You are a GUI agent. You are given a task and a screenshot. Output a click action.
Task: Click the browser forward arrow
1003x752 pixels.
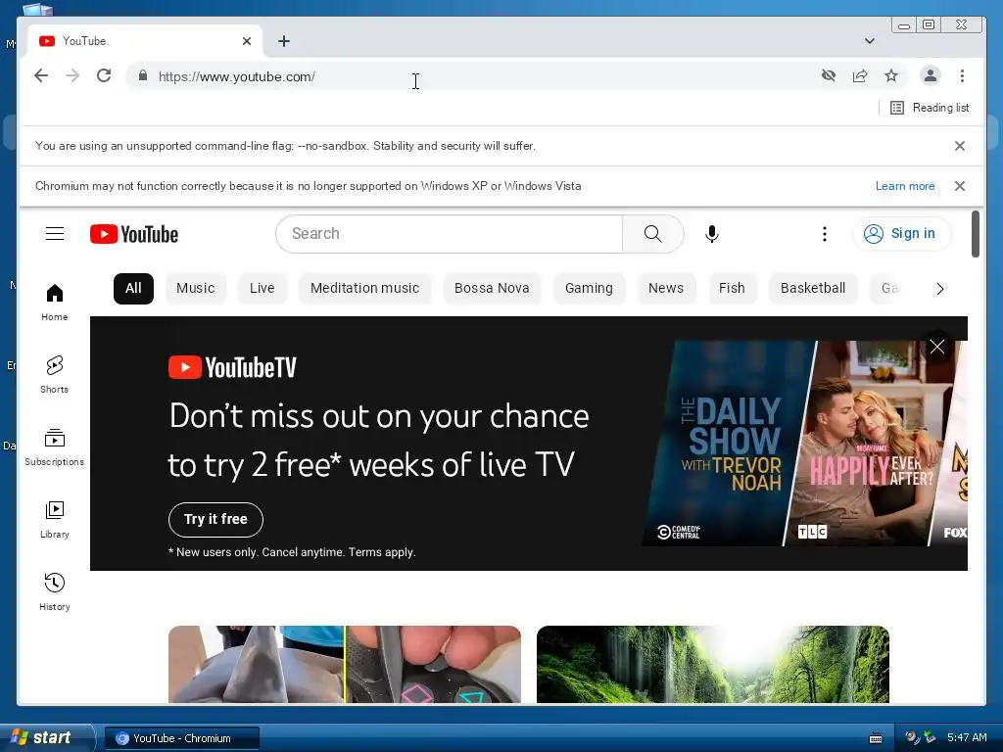(x=72, y=76)
